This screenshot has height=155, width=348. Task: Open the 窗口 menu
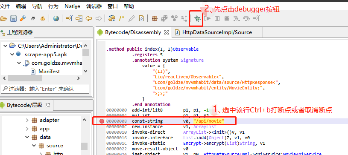click(x=113, y=6)
